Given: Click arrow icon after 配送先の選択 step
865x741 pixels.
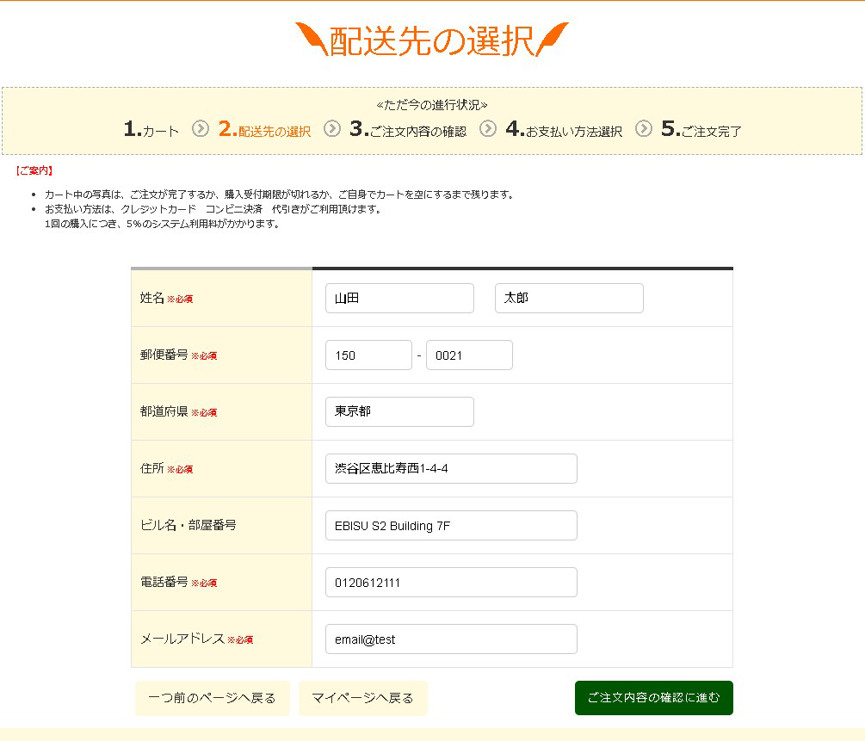Looking at the screenshot, I should pyautogui.click(x=332, y=129).
